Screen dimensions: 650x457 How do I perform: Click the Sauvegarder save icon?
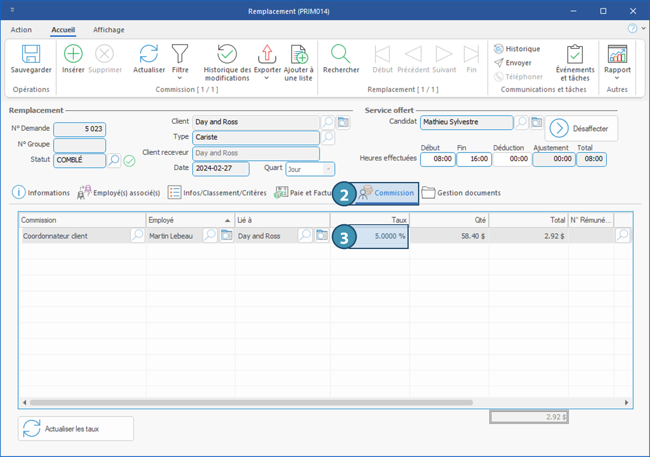(x=31, y=54)
